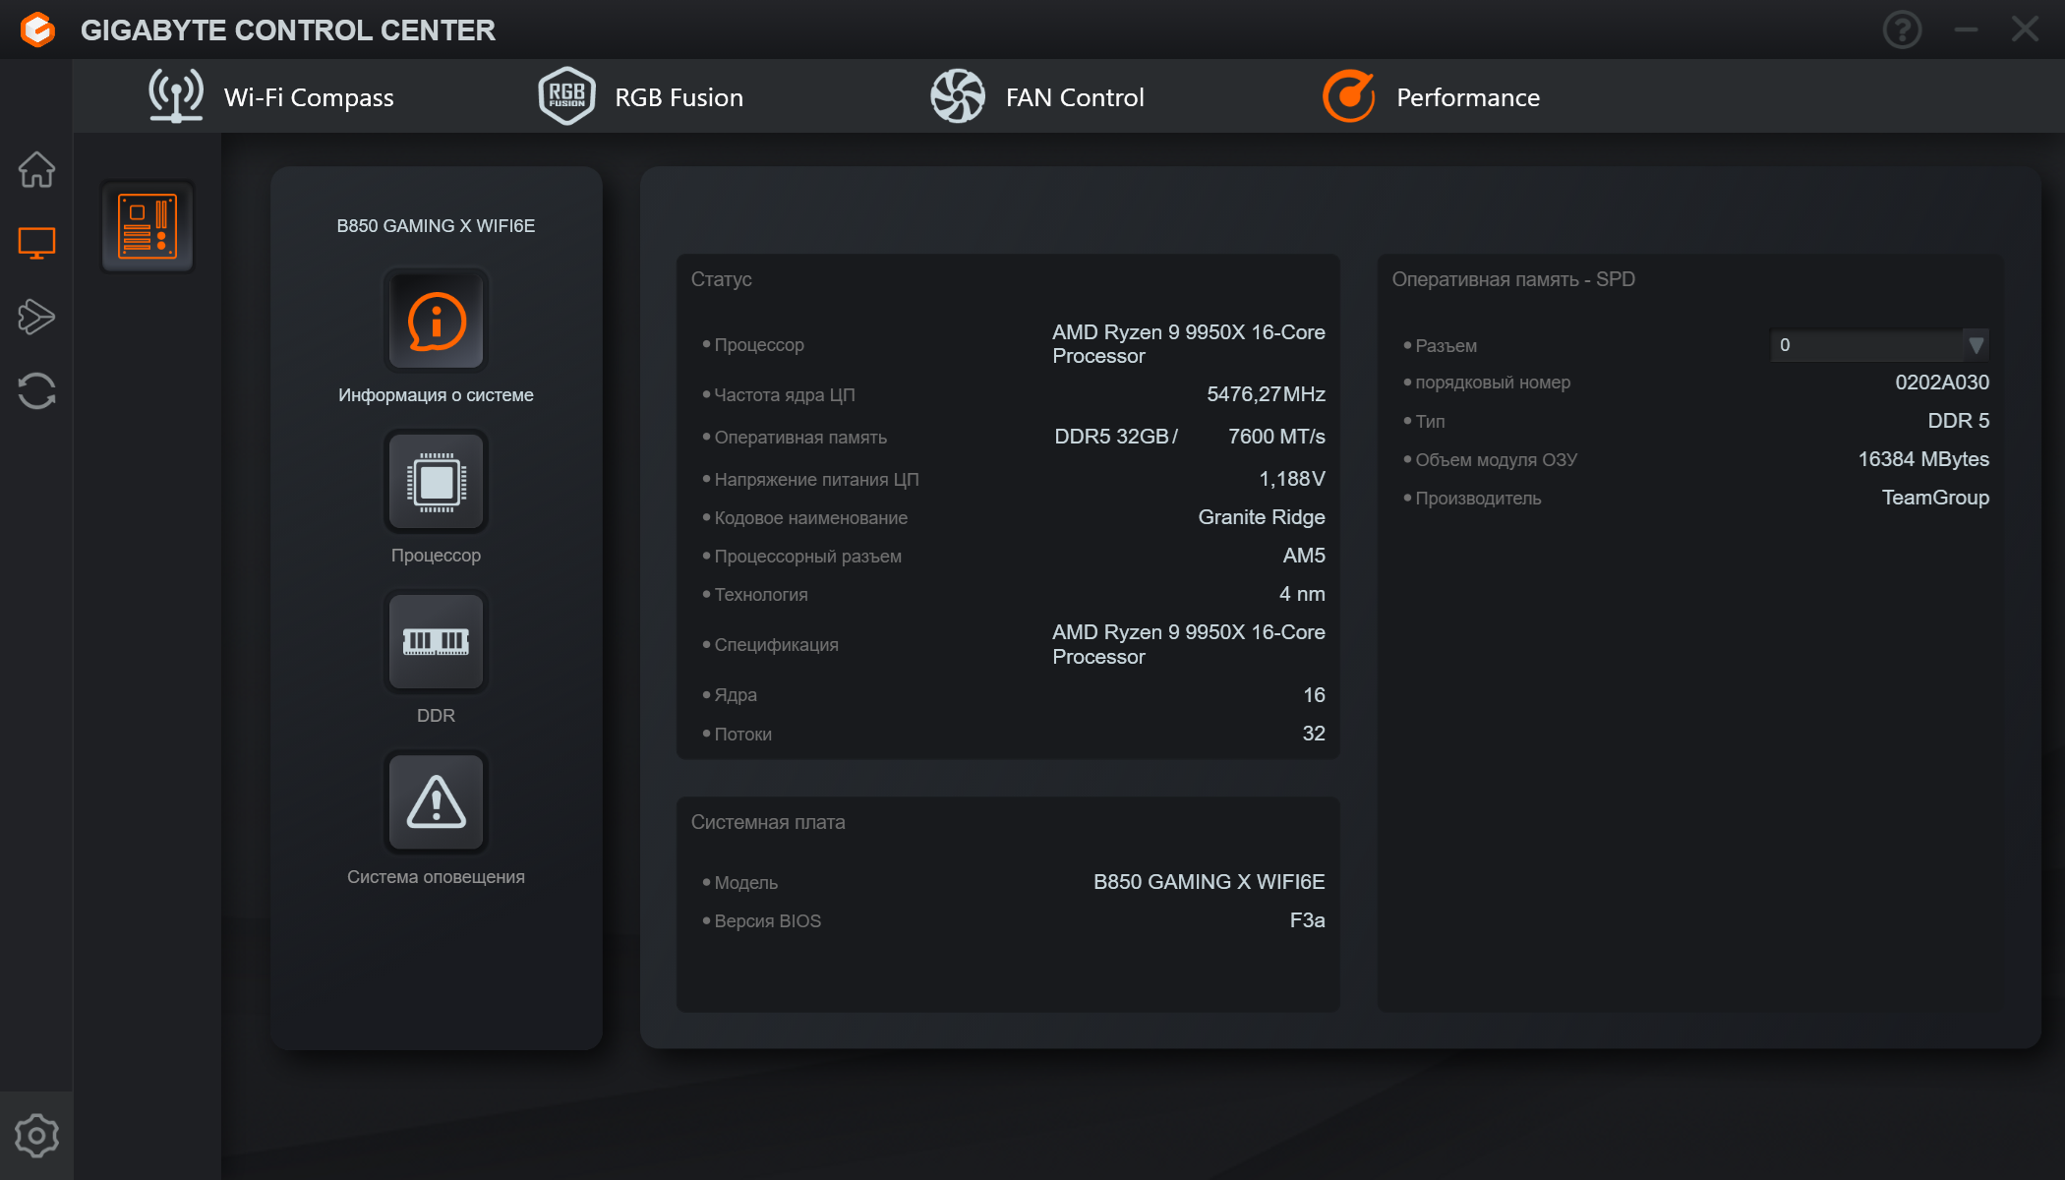The height and width of the screenshot is (1180, 2065).
Task: Open the DDR memory module icon
Action: (436, 642)
